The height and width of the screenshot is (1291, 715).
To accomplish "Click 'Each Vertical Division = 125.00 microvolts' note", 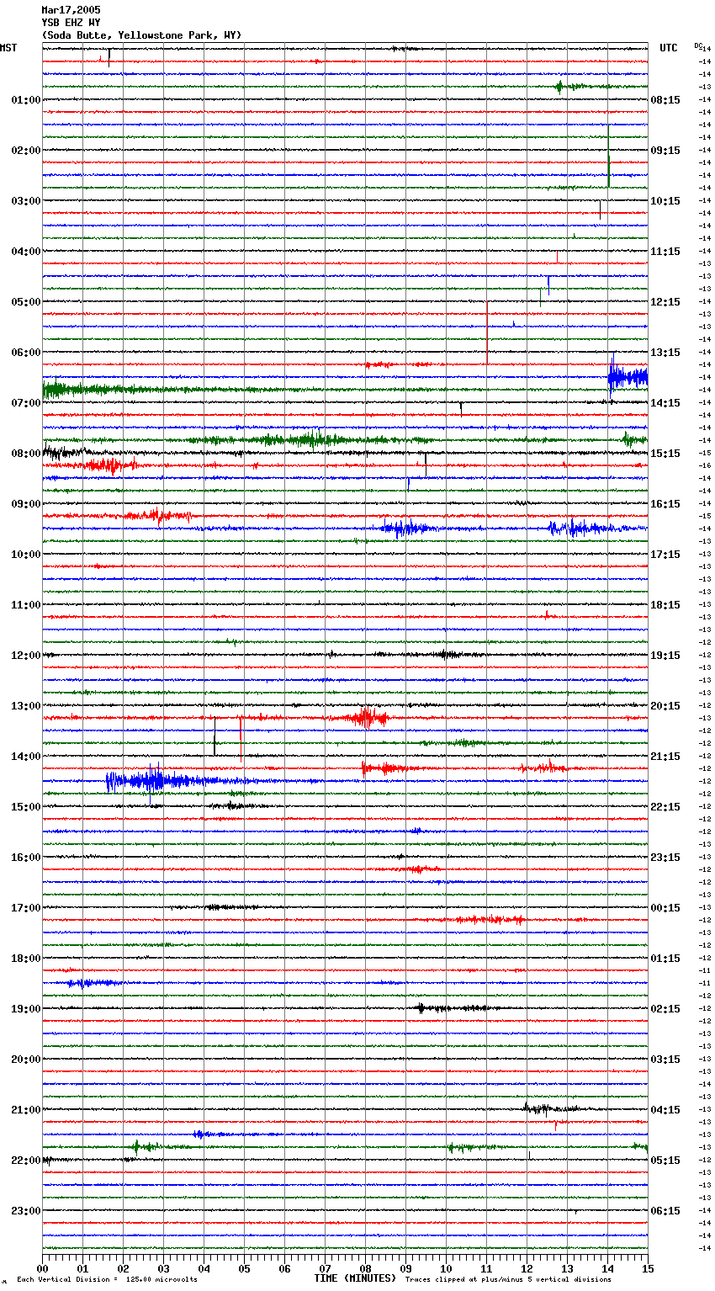I will pos(107,1280).
